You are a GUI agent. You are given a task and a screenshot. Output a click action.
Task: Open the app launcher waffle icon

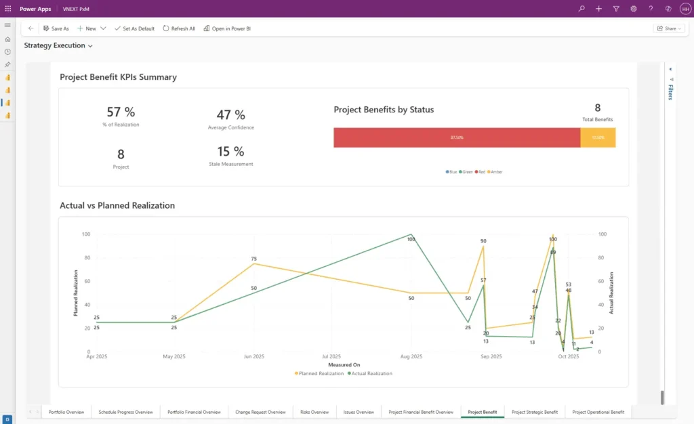click(8, 9)
